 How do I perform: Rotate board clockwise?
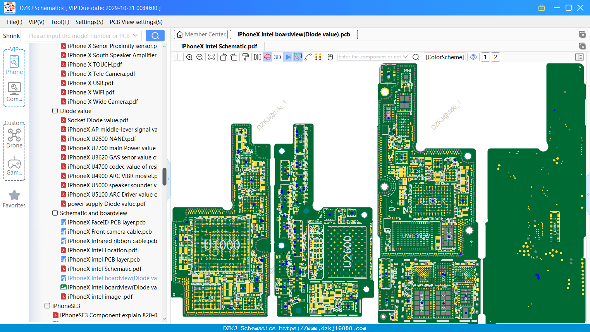(234, 57)
